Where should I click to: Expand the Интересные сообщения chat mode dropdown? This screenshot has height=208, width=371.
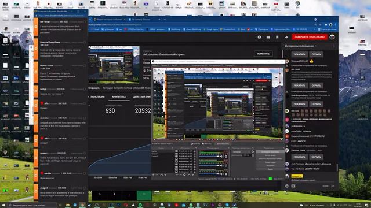[x=300, y=46]
